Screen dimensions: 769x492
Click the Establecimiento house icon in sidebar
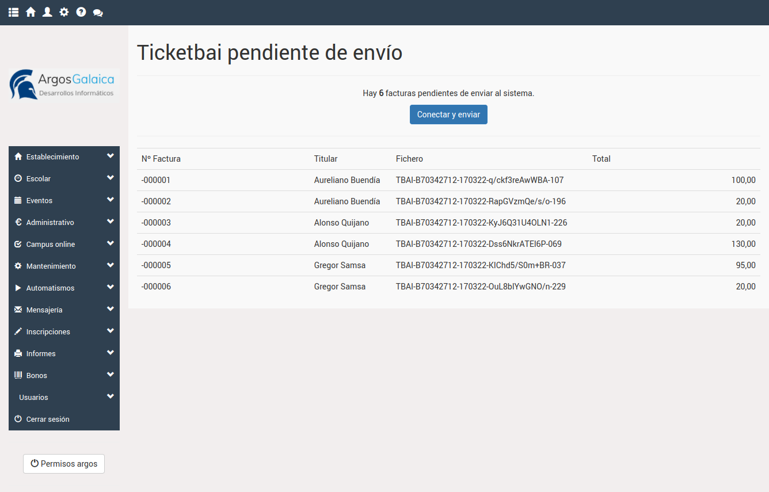(18, 157)
